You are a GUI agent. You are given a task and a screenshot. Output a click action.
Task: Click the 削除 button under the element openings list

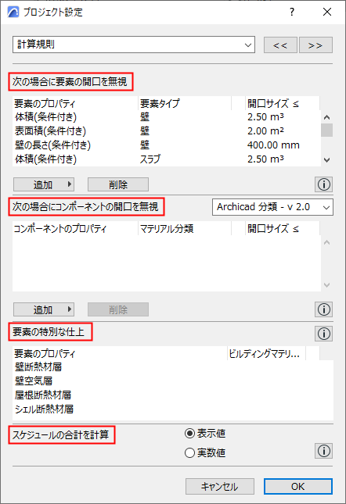click(118, 184)
